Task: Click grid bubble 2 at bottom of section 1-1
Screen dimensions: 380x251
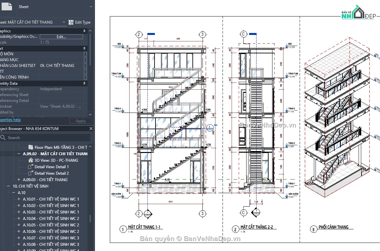Action: [x=139, y=213]
